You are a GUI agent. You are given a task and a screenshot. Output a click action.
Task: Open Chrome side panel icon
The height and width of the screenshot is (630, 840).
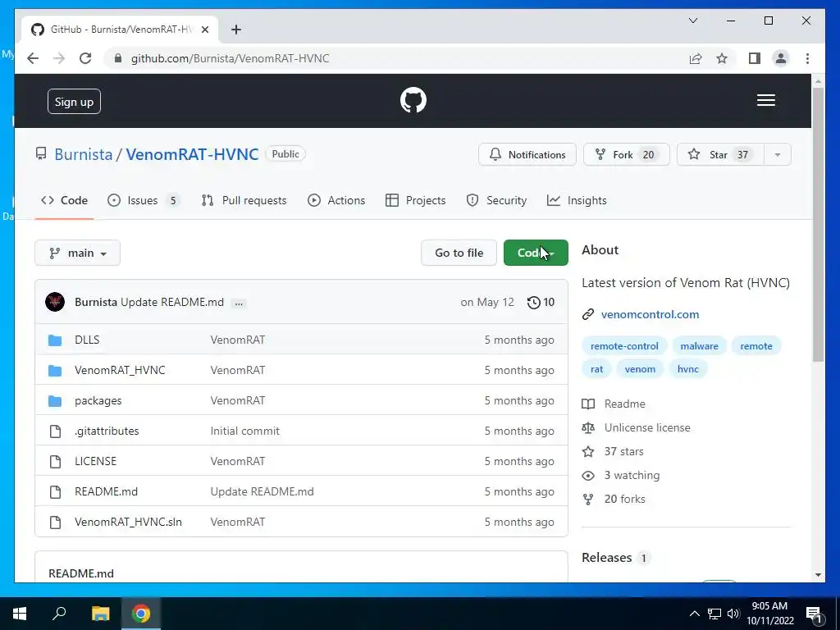(755, 58)
